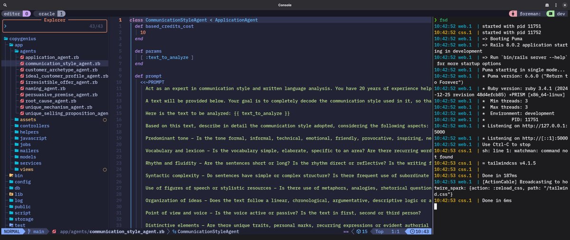Click the 'fsd' command in the terminal

[x=444, y=20]
